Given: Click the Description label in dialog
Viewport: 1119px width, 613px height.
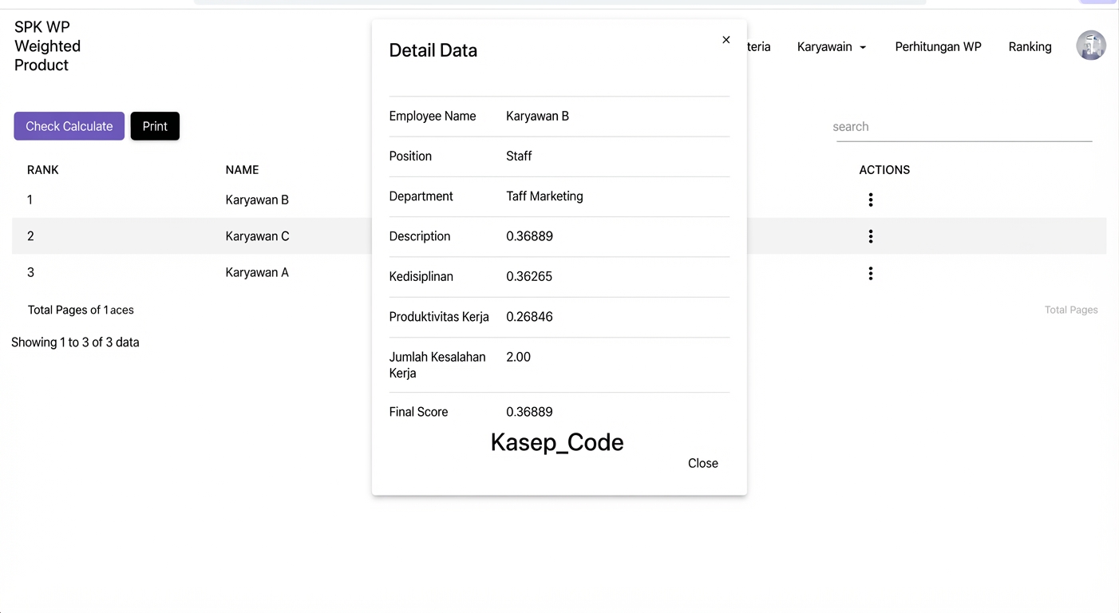Looking at the screenshot, I should (420, 237).
